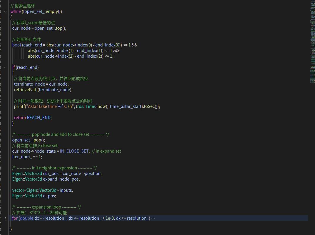Screen dimensions: 315x235
Task: Place cursor in open_set_.pop() statement
Action: tap(29, 140)
